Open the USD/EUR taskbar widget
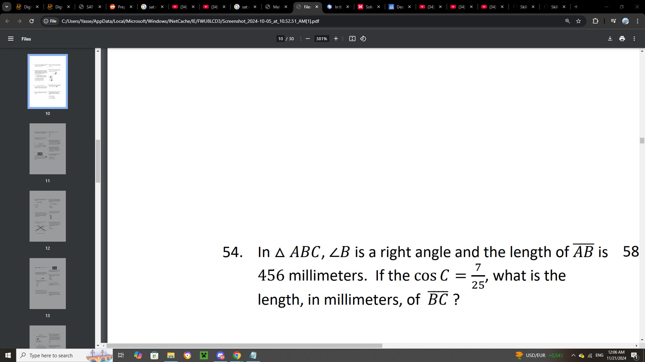The image size is (645, 362). (x=540, y=355)
